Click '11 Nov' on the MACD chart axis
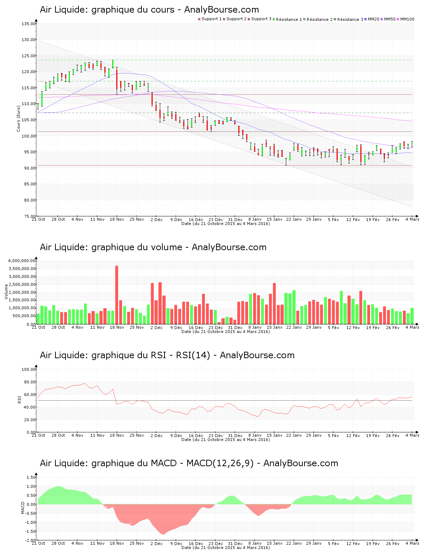The height and width of the screenshot is (558, 432). coord(98,543)
